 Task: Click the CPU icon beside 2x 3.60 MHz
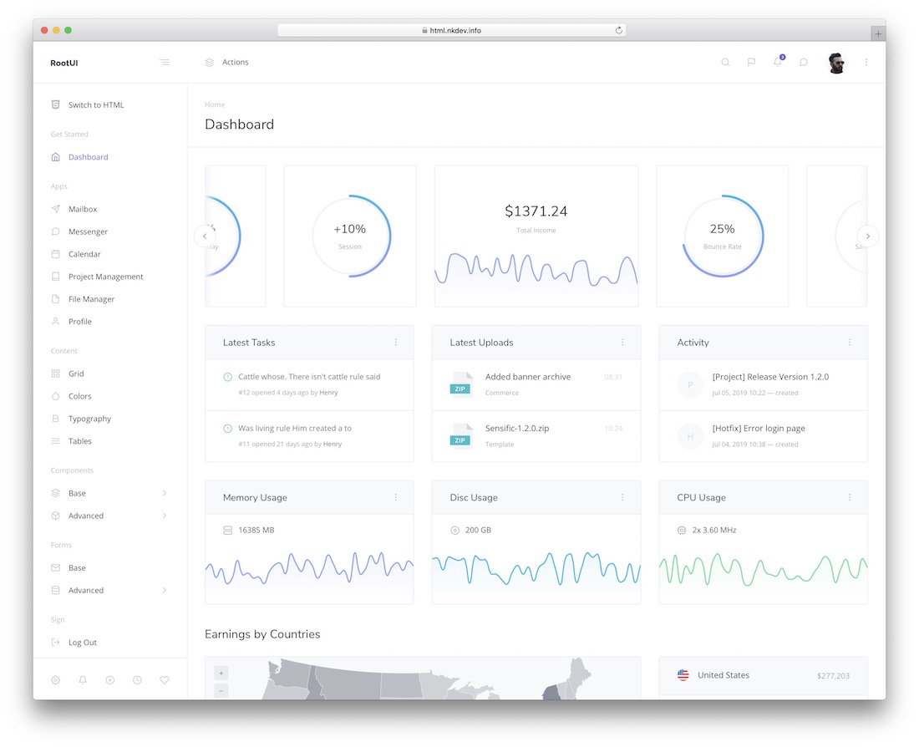[682, 530]
